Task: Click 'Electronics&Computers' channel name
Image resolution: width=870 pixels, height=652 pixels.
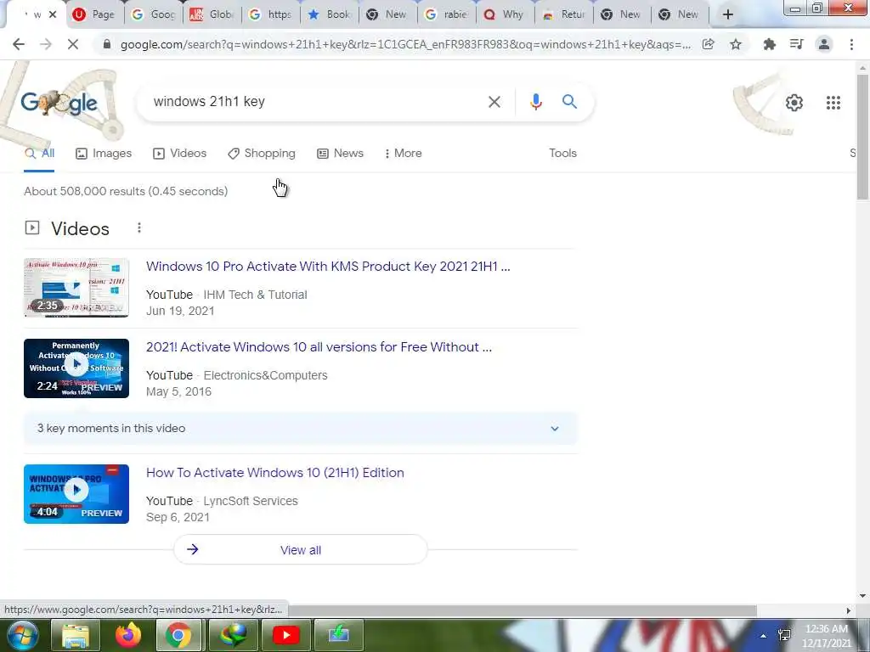Action: click(x=266, y=375)
